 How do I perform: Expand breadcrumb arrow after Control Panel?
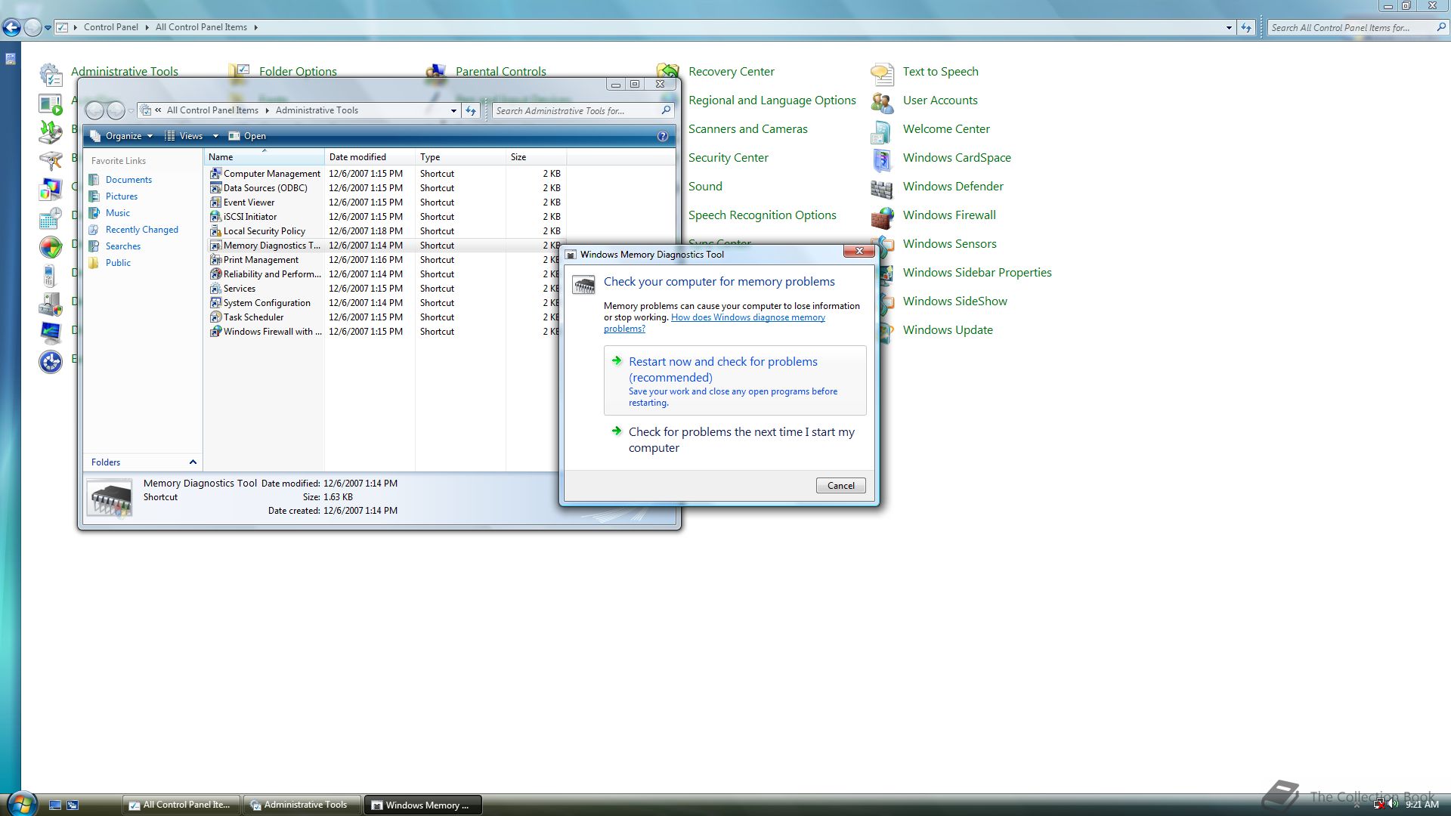tap(147, 27)
